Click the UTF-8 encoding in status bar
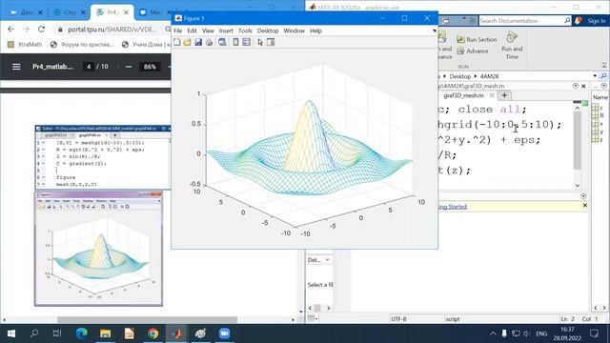Screen dimensions: 610x343 (x=398, y=319)
